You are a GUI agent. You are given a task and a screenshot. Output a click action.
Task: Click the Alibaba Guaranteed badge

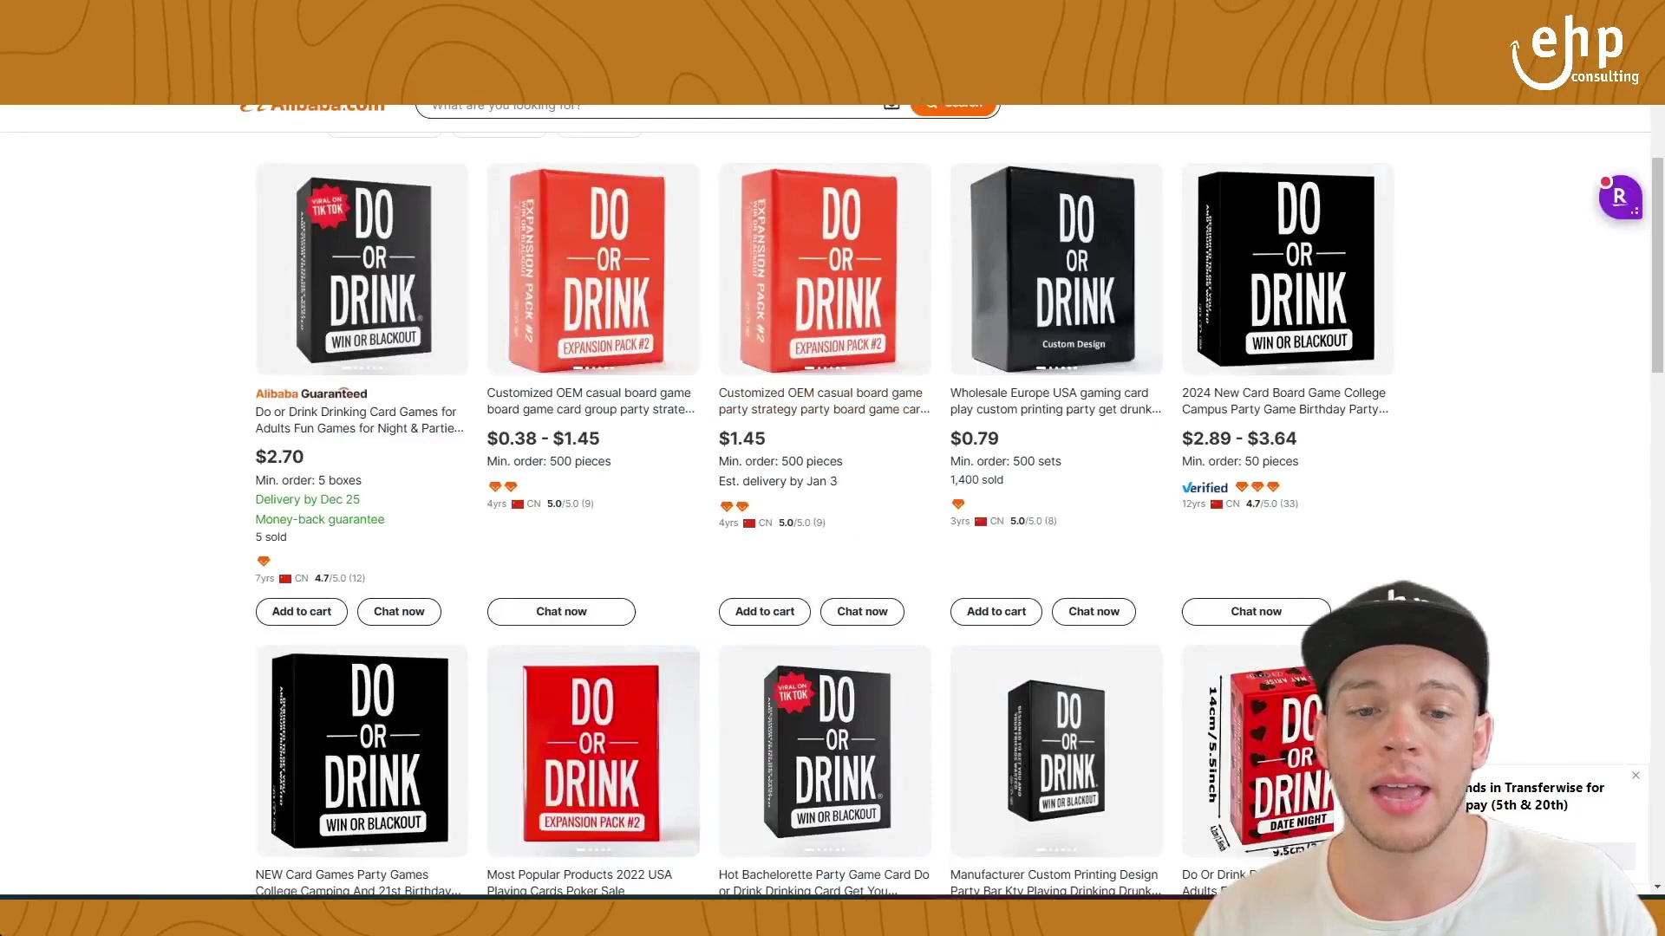(311, 393)
